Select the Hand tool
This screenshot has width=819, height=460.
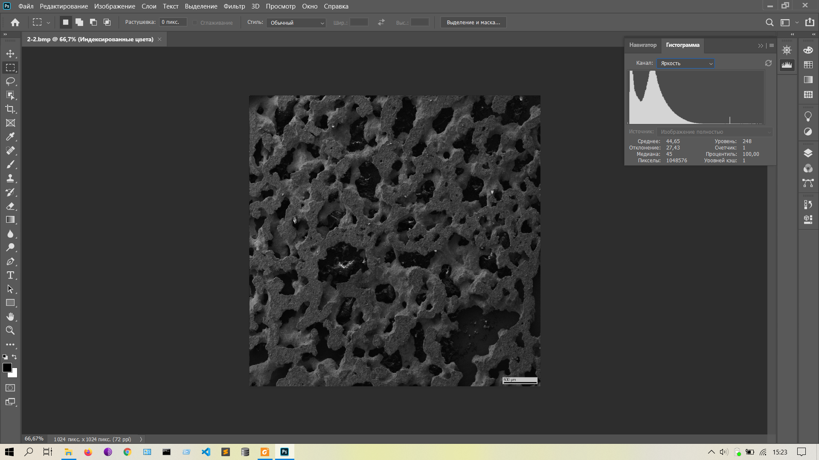pyautogui.click(x=10, y=316)
